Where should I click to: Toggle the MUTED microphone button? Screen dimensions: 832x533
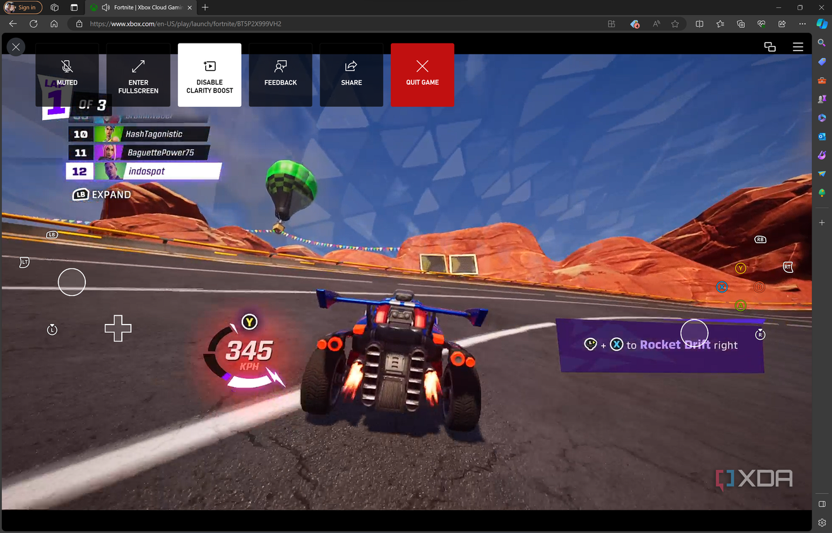(x=67, y=75)
